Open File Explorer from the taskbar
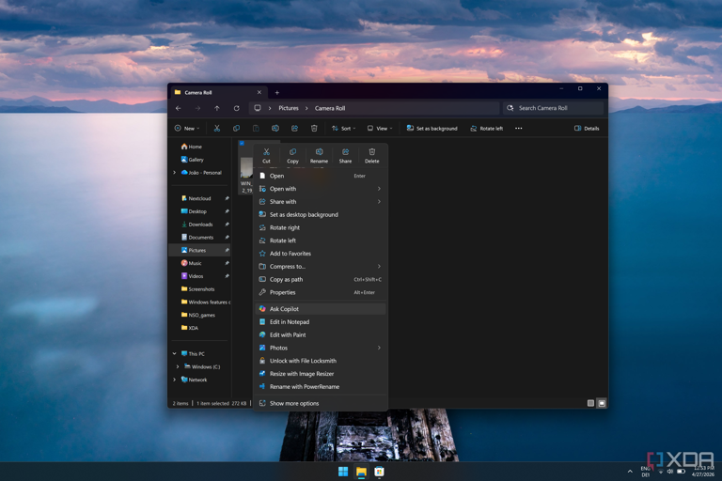 click(x=361, y=472)
